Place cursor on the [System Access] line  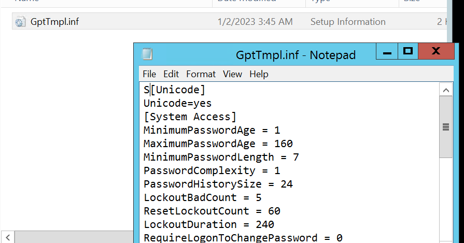(190, 117)
